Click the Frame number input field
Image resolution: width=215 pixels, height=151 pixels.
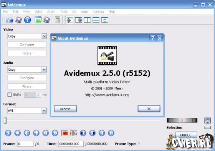point(25,144)
